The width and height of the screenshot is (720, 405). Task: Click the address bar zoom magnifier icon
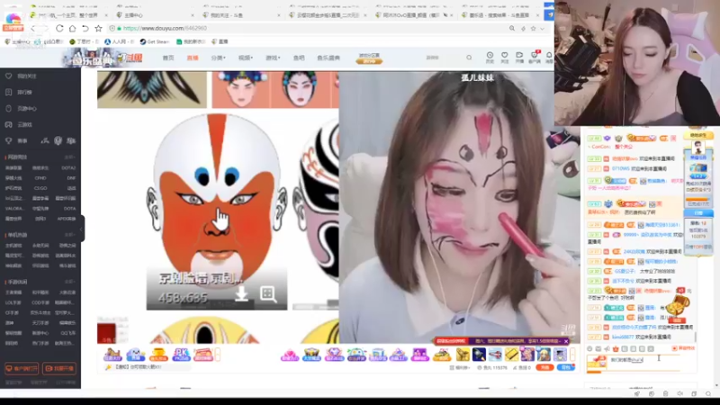[x=512, y=29]
